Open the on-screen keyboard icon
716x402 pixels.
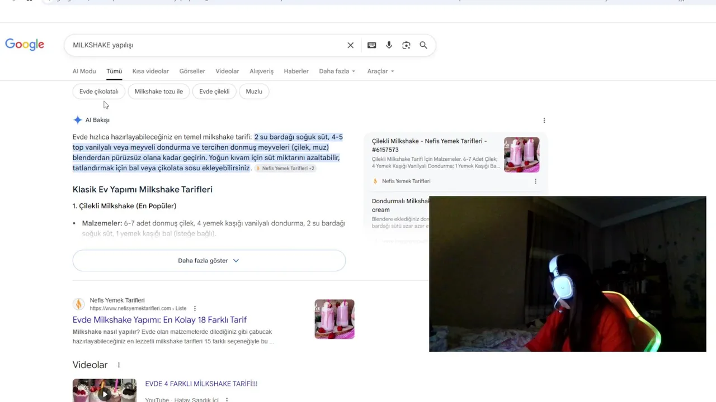[x=371, y=45]
